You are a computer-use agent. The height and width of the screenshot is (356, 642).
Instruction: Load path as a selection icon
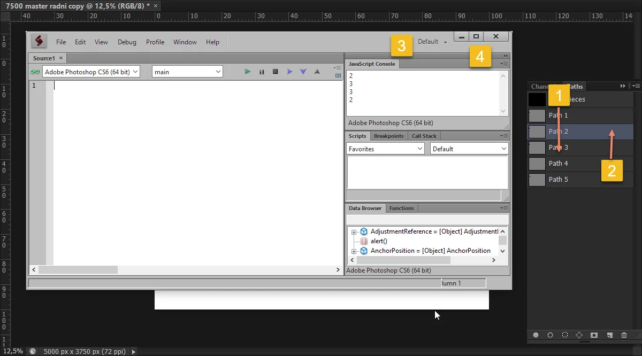pos(565,335)
